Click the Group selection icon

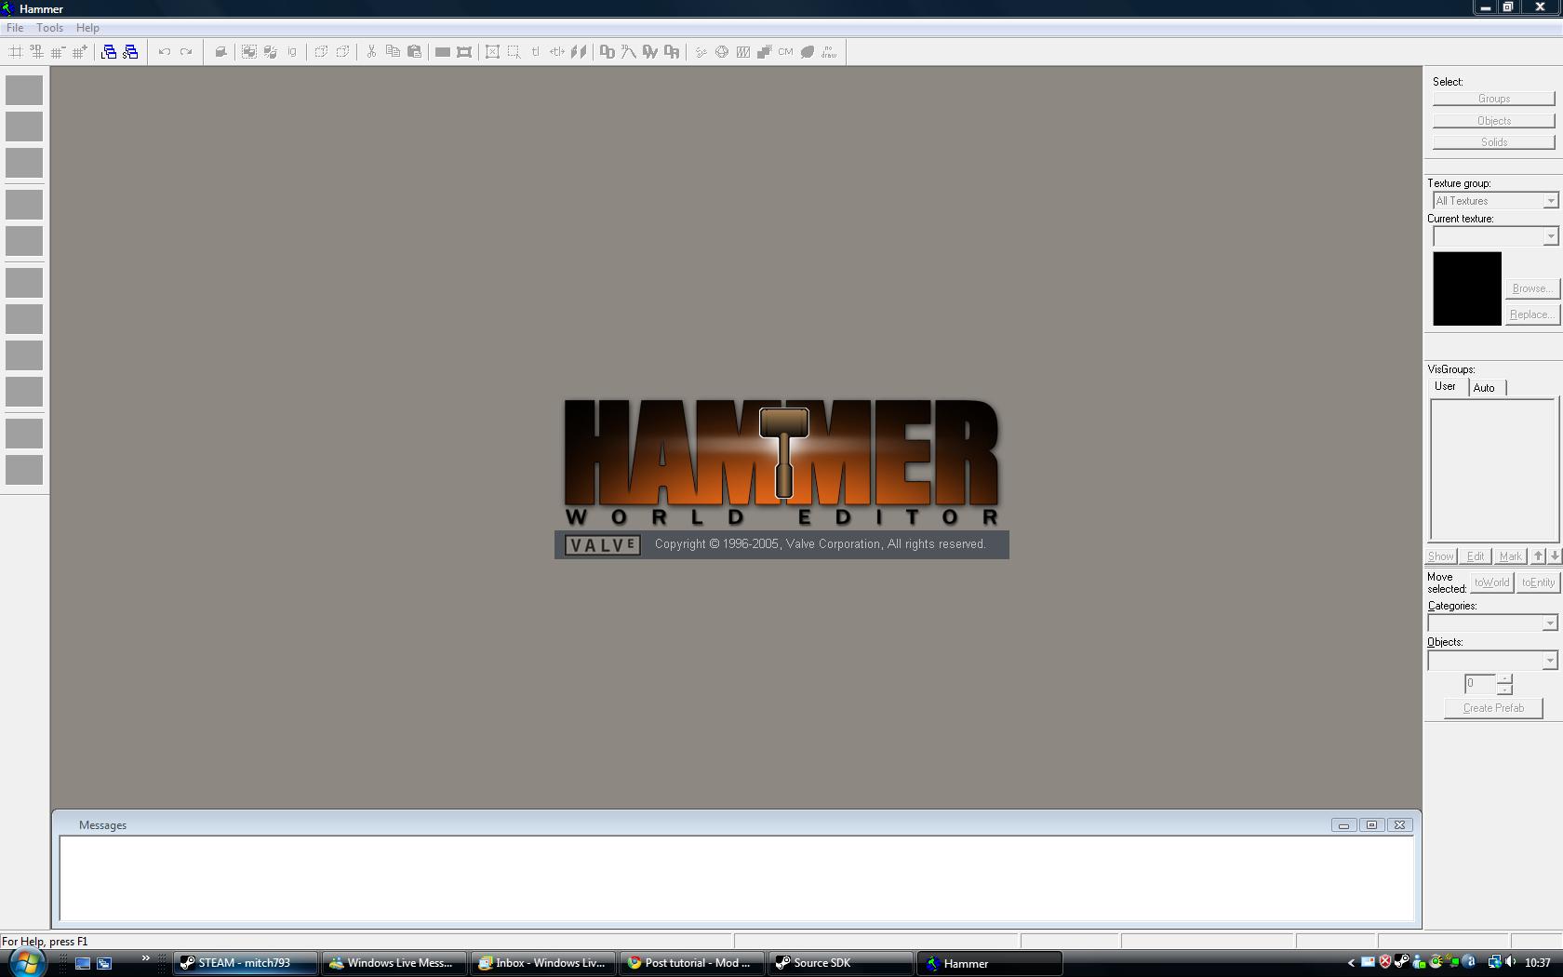coord(249,52)
